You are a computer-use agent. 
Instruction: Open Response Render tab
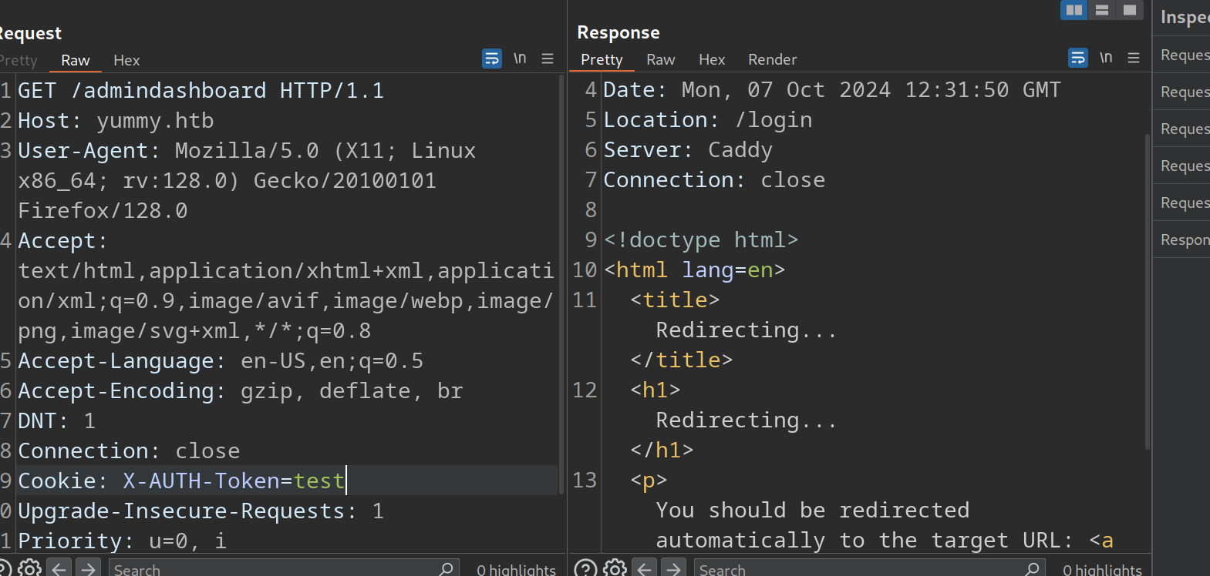pyautogui.click(x=772, y=59)
